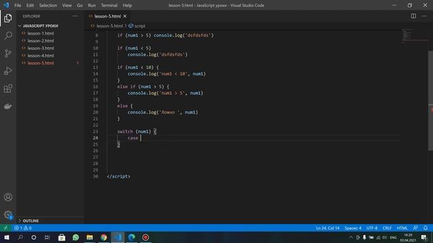Open the Edit menu
This screenshot has width=433, height=243.
pyautogui.click(x=30, y=5)
